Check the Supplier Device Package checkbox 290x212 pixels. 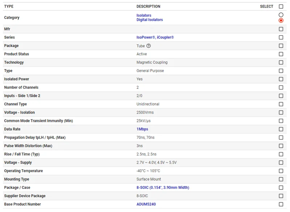pyautogui.click(x=281, y=196)
